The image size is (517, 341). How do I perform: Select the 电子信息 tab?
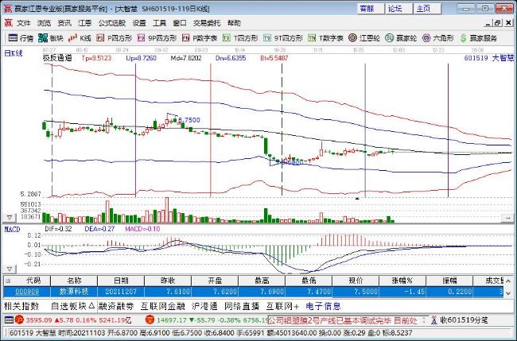coord(323,306)
